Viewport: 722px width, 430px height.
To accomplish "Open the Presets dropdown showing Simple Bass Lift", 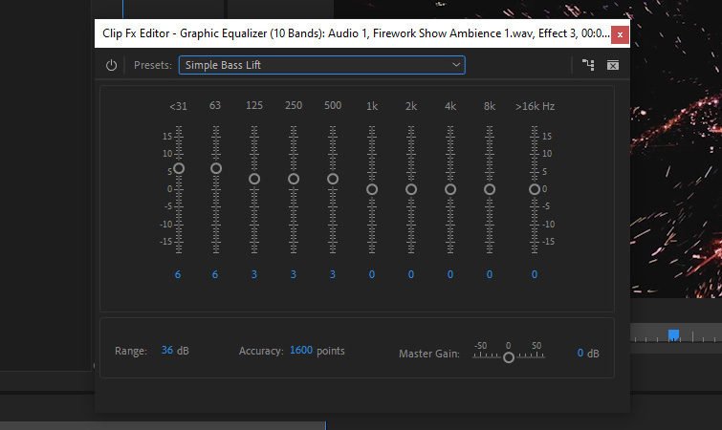I will point(321,65).
